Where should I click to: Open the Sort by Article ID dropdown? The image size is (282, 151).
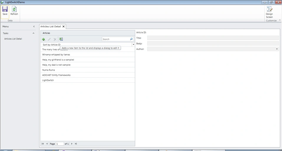[133, 45]
